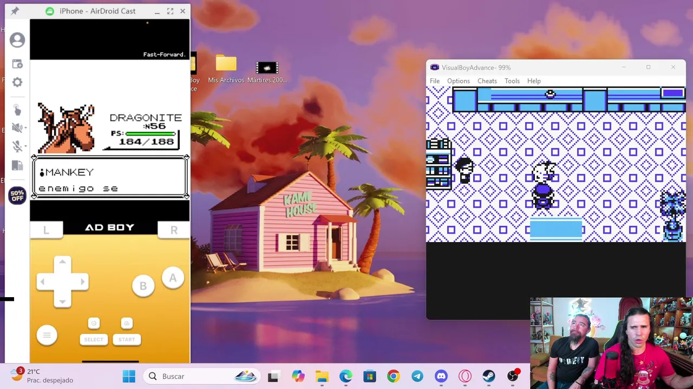Click the MANKEY battle dialogue box

(110, 178)
